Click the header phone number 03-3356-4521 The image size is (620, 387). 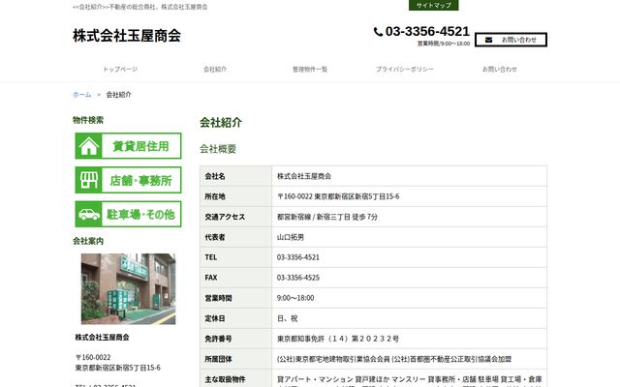point(427,31)
